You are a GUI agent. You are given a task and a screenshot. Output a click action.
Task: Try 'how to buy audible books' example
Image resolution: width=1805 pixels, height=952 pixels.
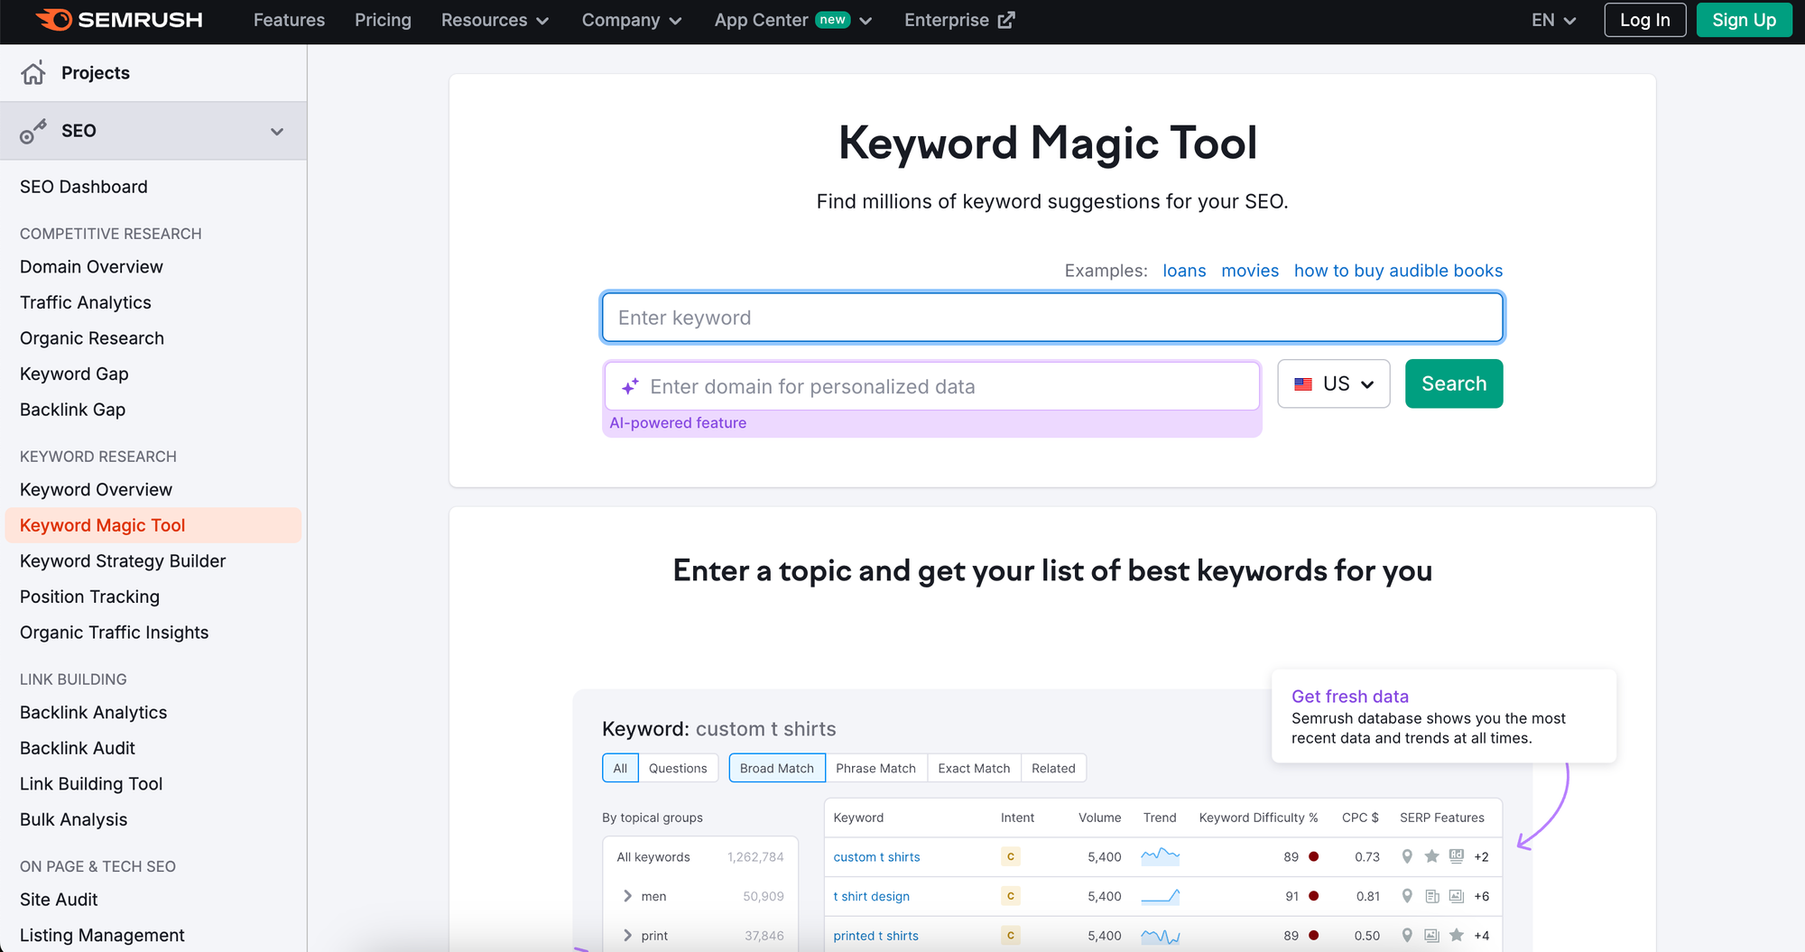1398,271
